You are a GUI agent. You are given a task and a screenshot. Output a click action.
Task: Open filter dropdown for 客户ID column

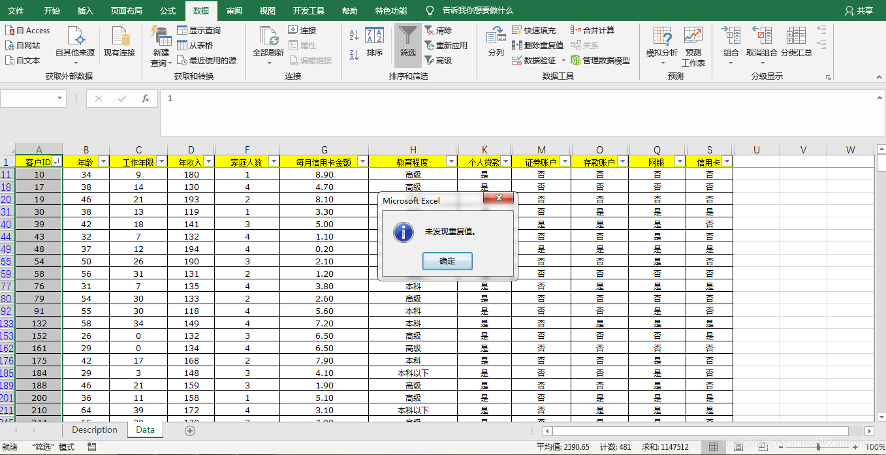tap(57, 162)
